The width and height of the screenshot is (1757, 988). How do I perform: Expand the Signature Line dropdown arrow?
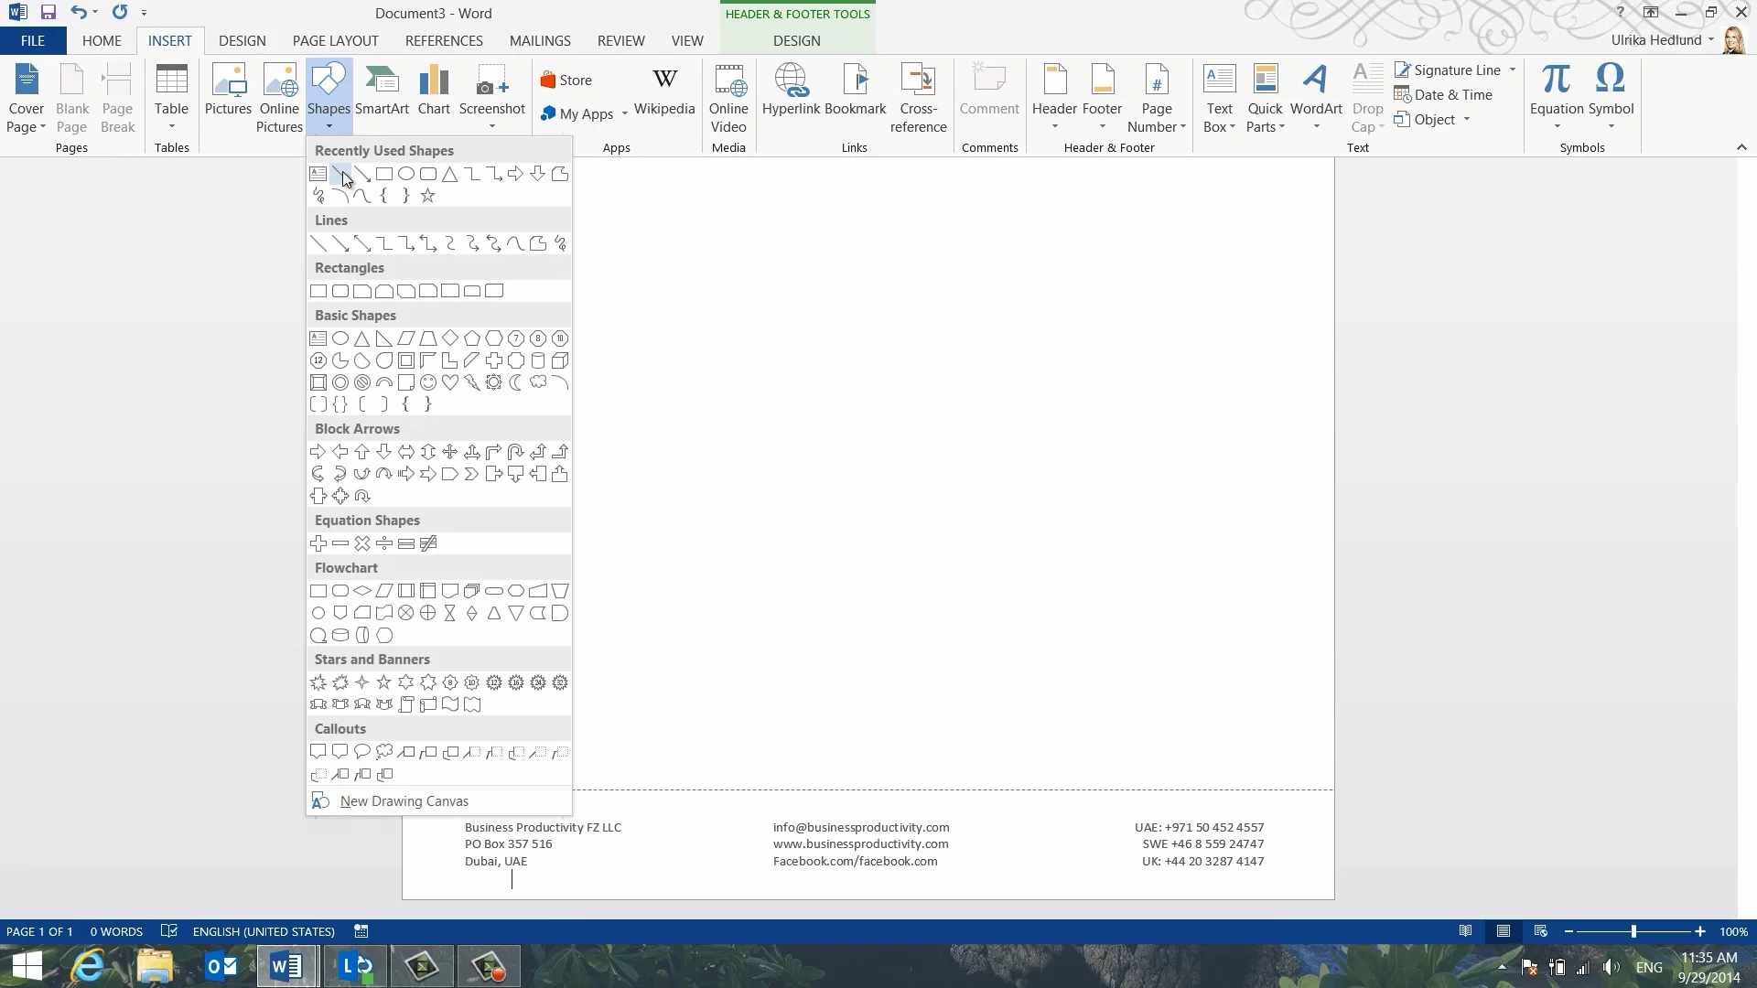coord(1513,70)
